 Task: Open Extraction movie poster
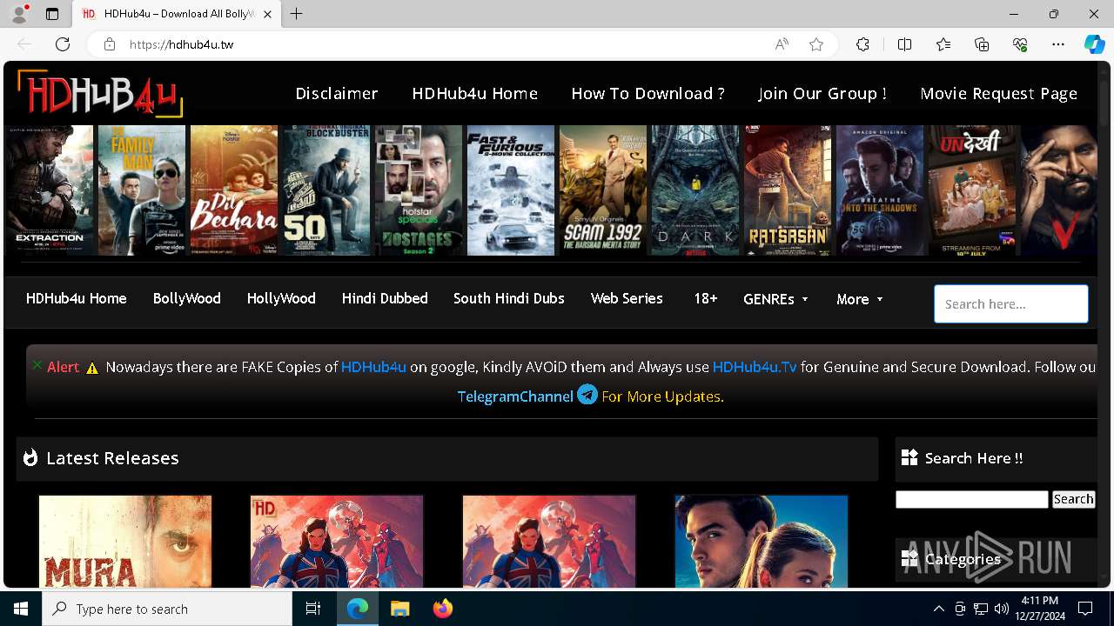50,190
